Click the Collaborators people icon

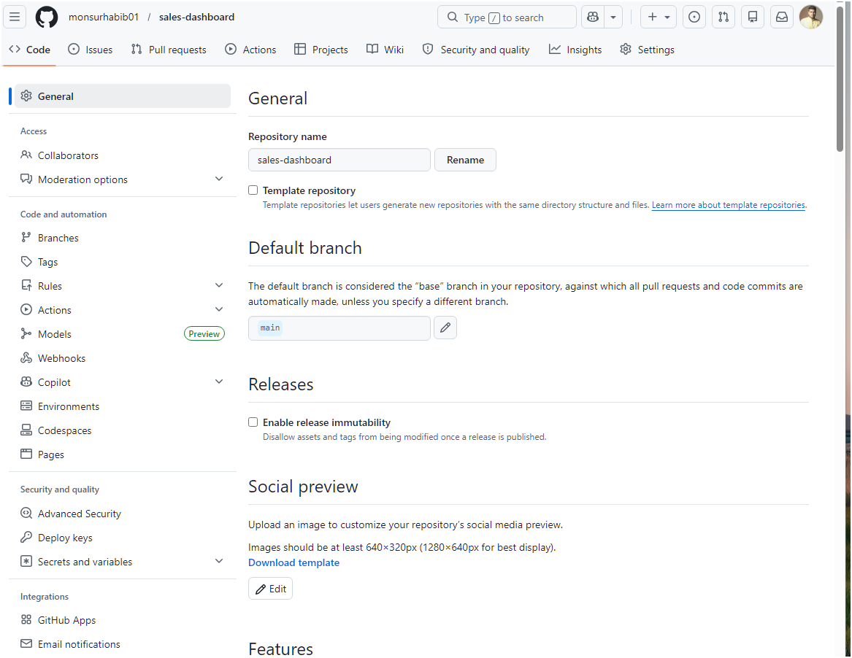pos(26,155)
